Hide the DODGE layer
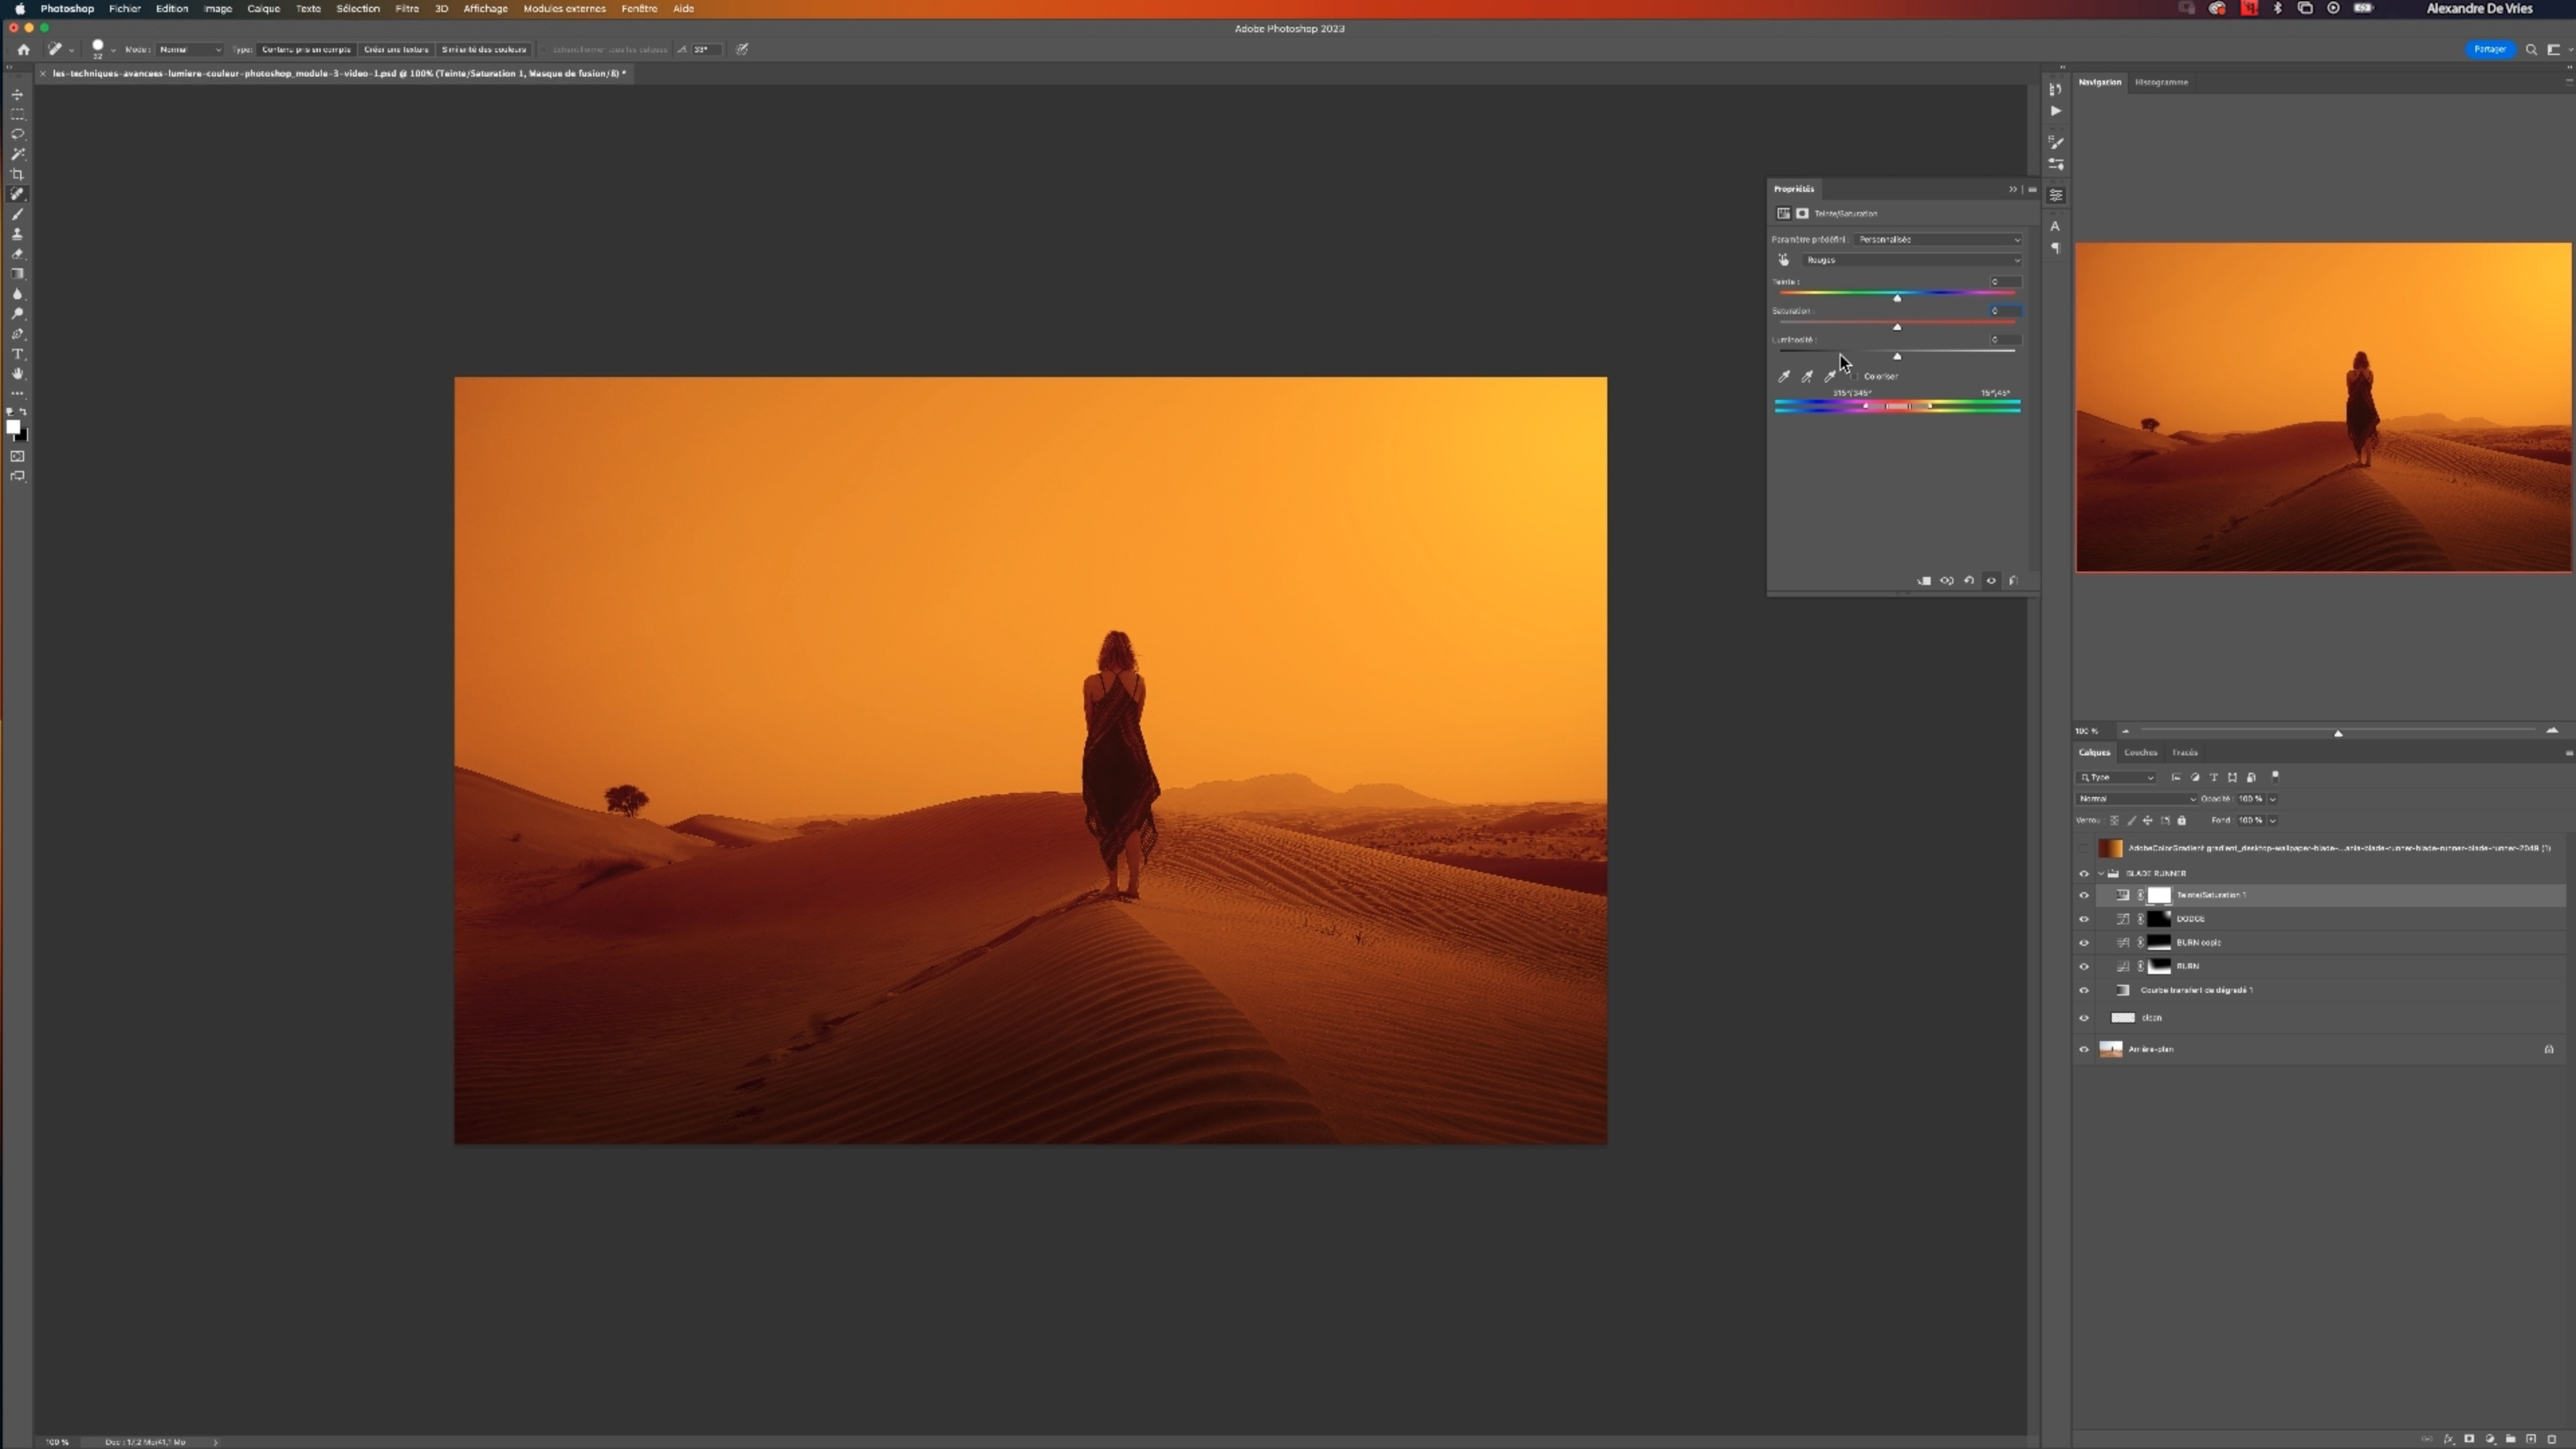This screenshot has width=2576, height=1449. [x=2084, y=919]
